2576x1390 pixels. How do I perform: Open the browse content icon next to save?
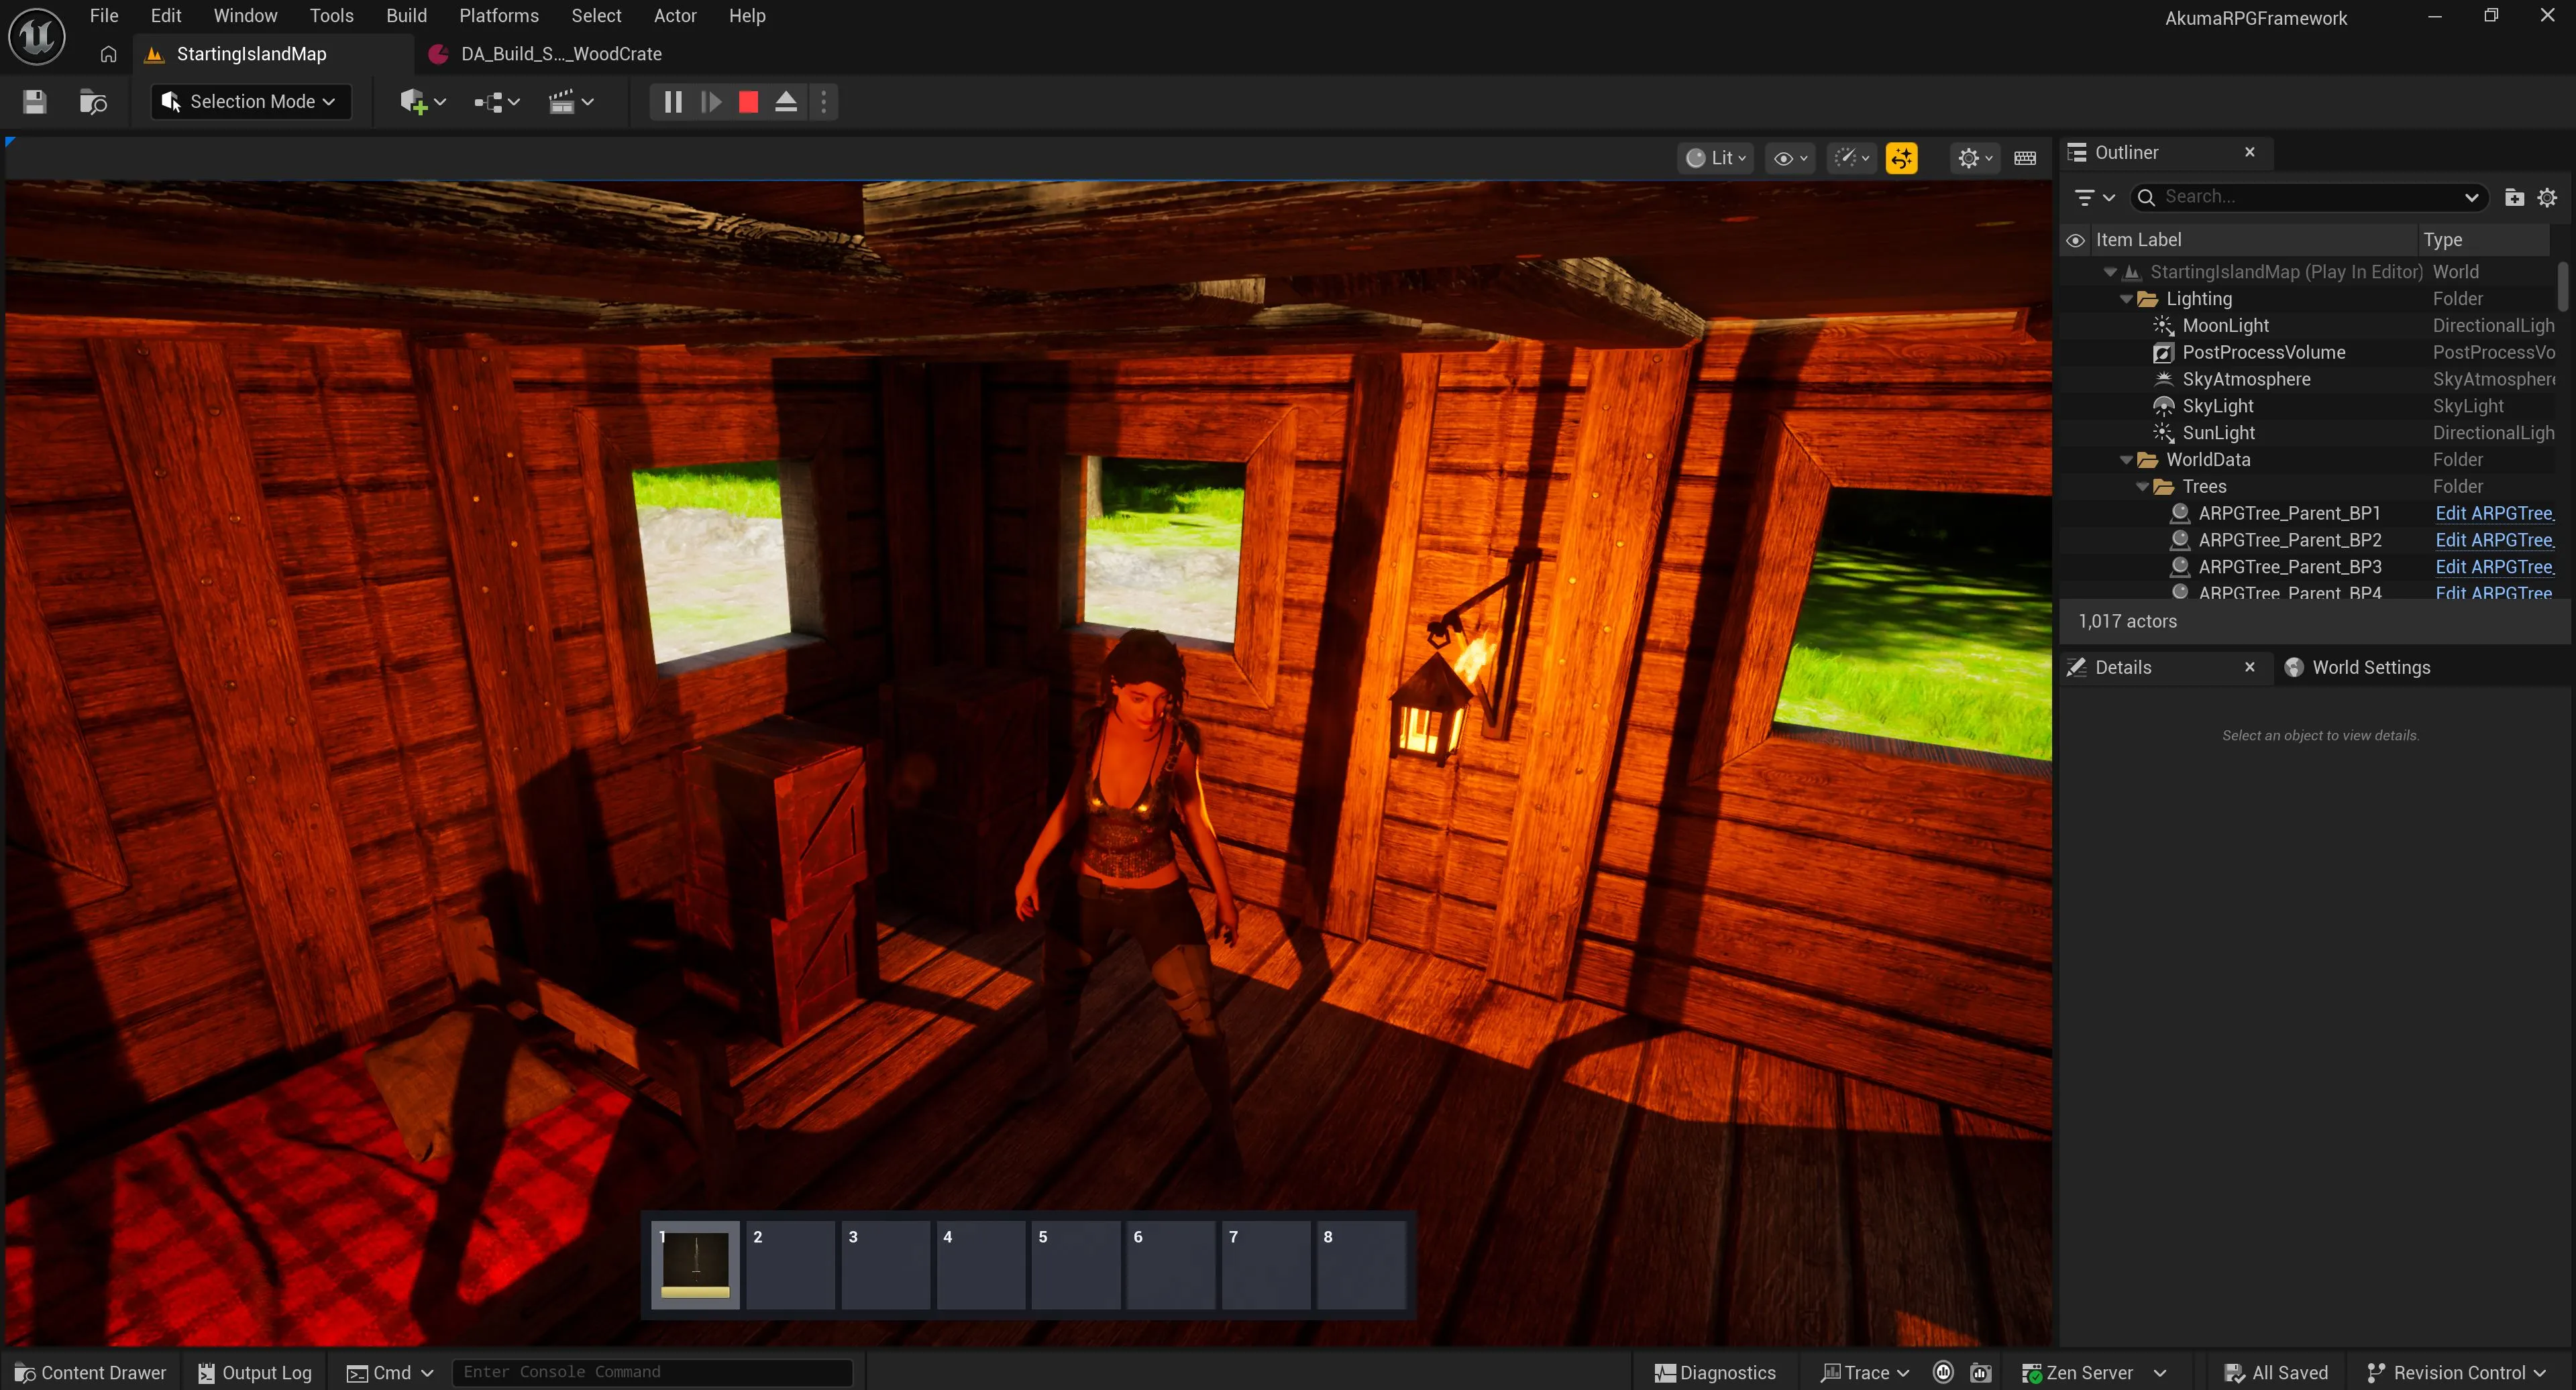[93, 102]
